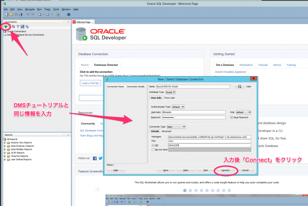Viewport: 308px width, 206px height.
Task: Select the first carousel dot under Feature Screenshots
Action: tap(185, 190)
